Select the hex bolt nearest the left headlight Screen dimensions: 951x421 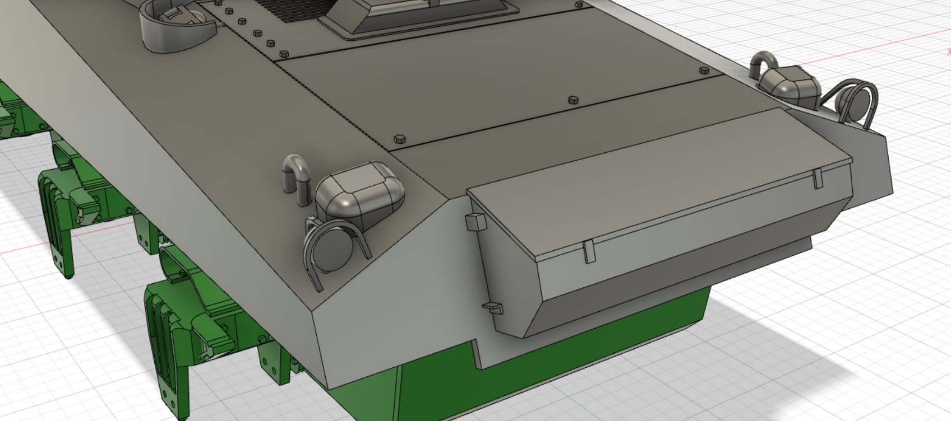click(399, 138)
